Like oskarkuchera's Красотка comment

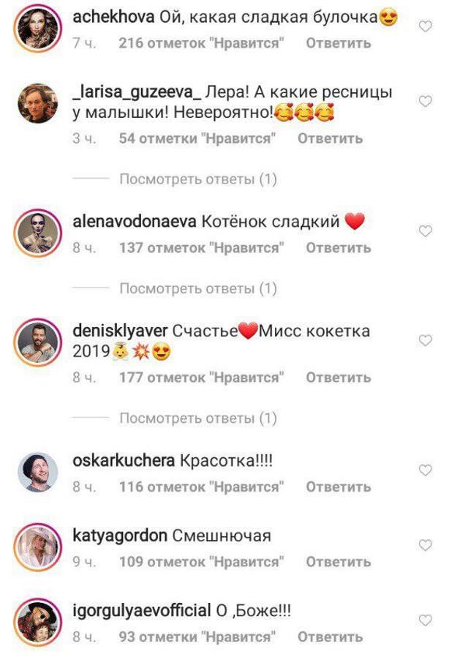425,470
